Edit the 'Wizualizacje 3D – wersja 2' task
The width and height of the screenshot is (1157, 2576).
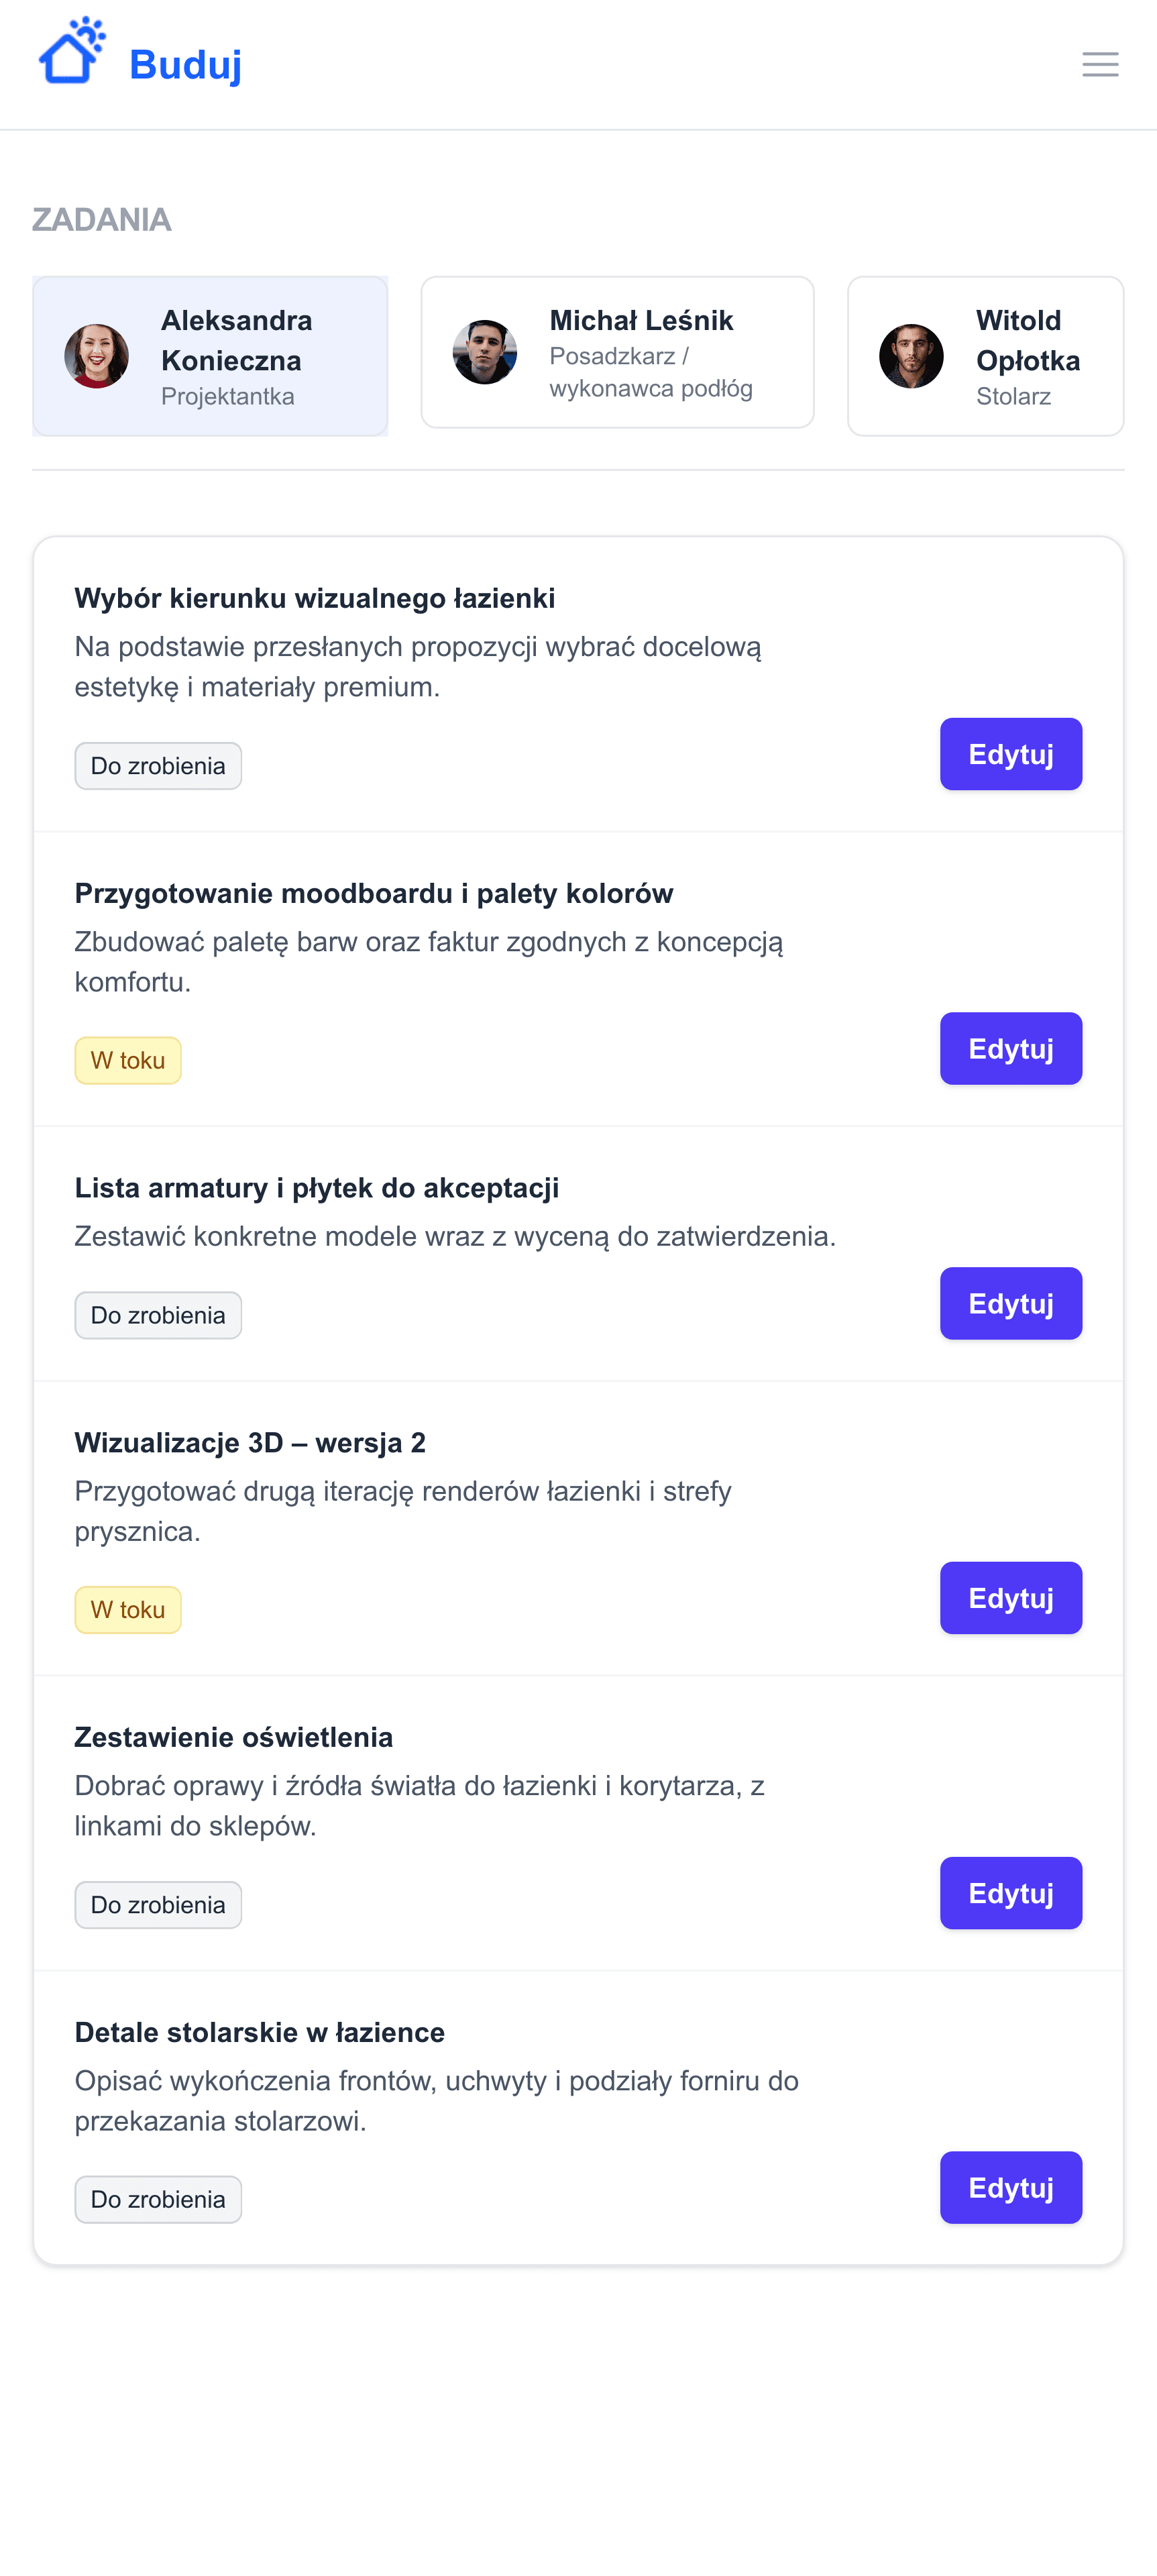click(x=1010, y=1598)
